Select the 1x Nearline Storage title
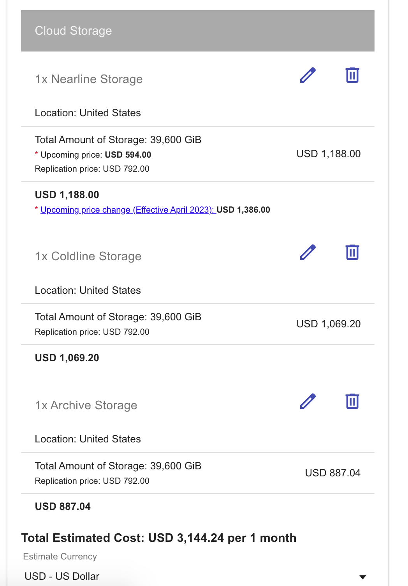Image resolution: width=408 pixels, height=586 pixels. [x=89, y=79]
